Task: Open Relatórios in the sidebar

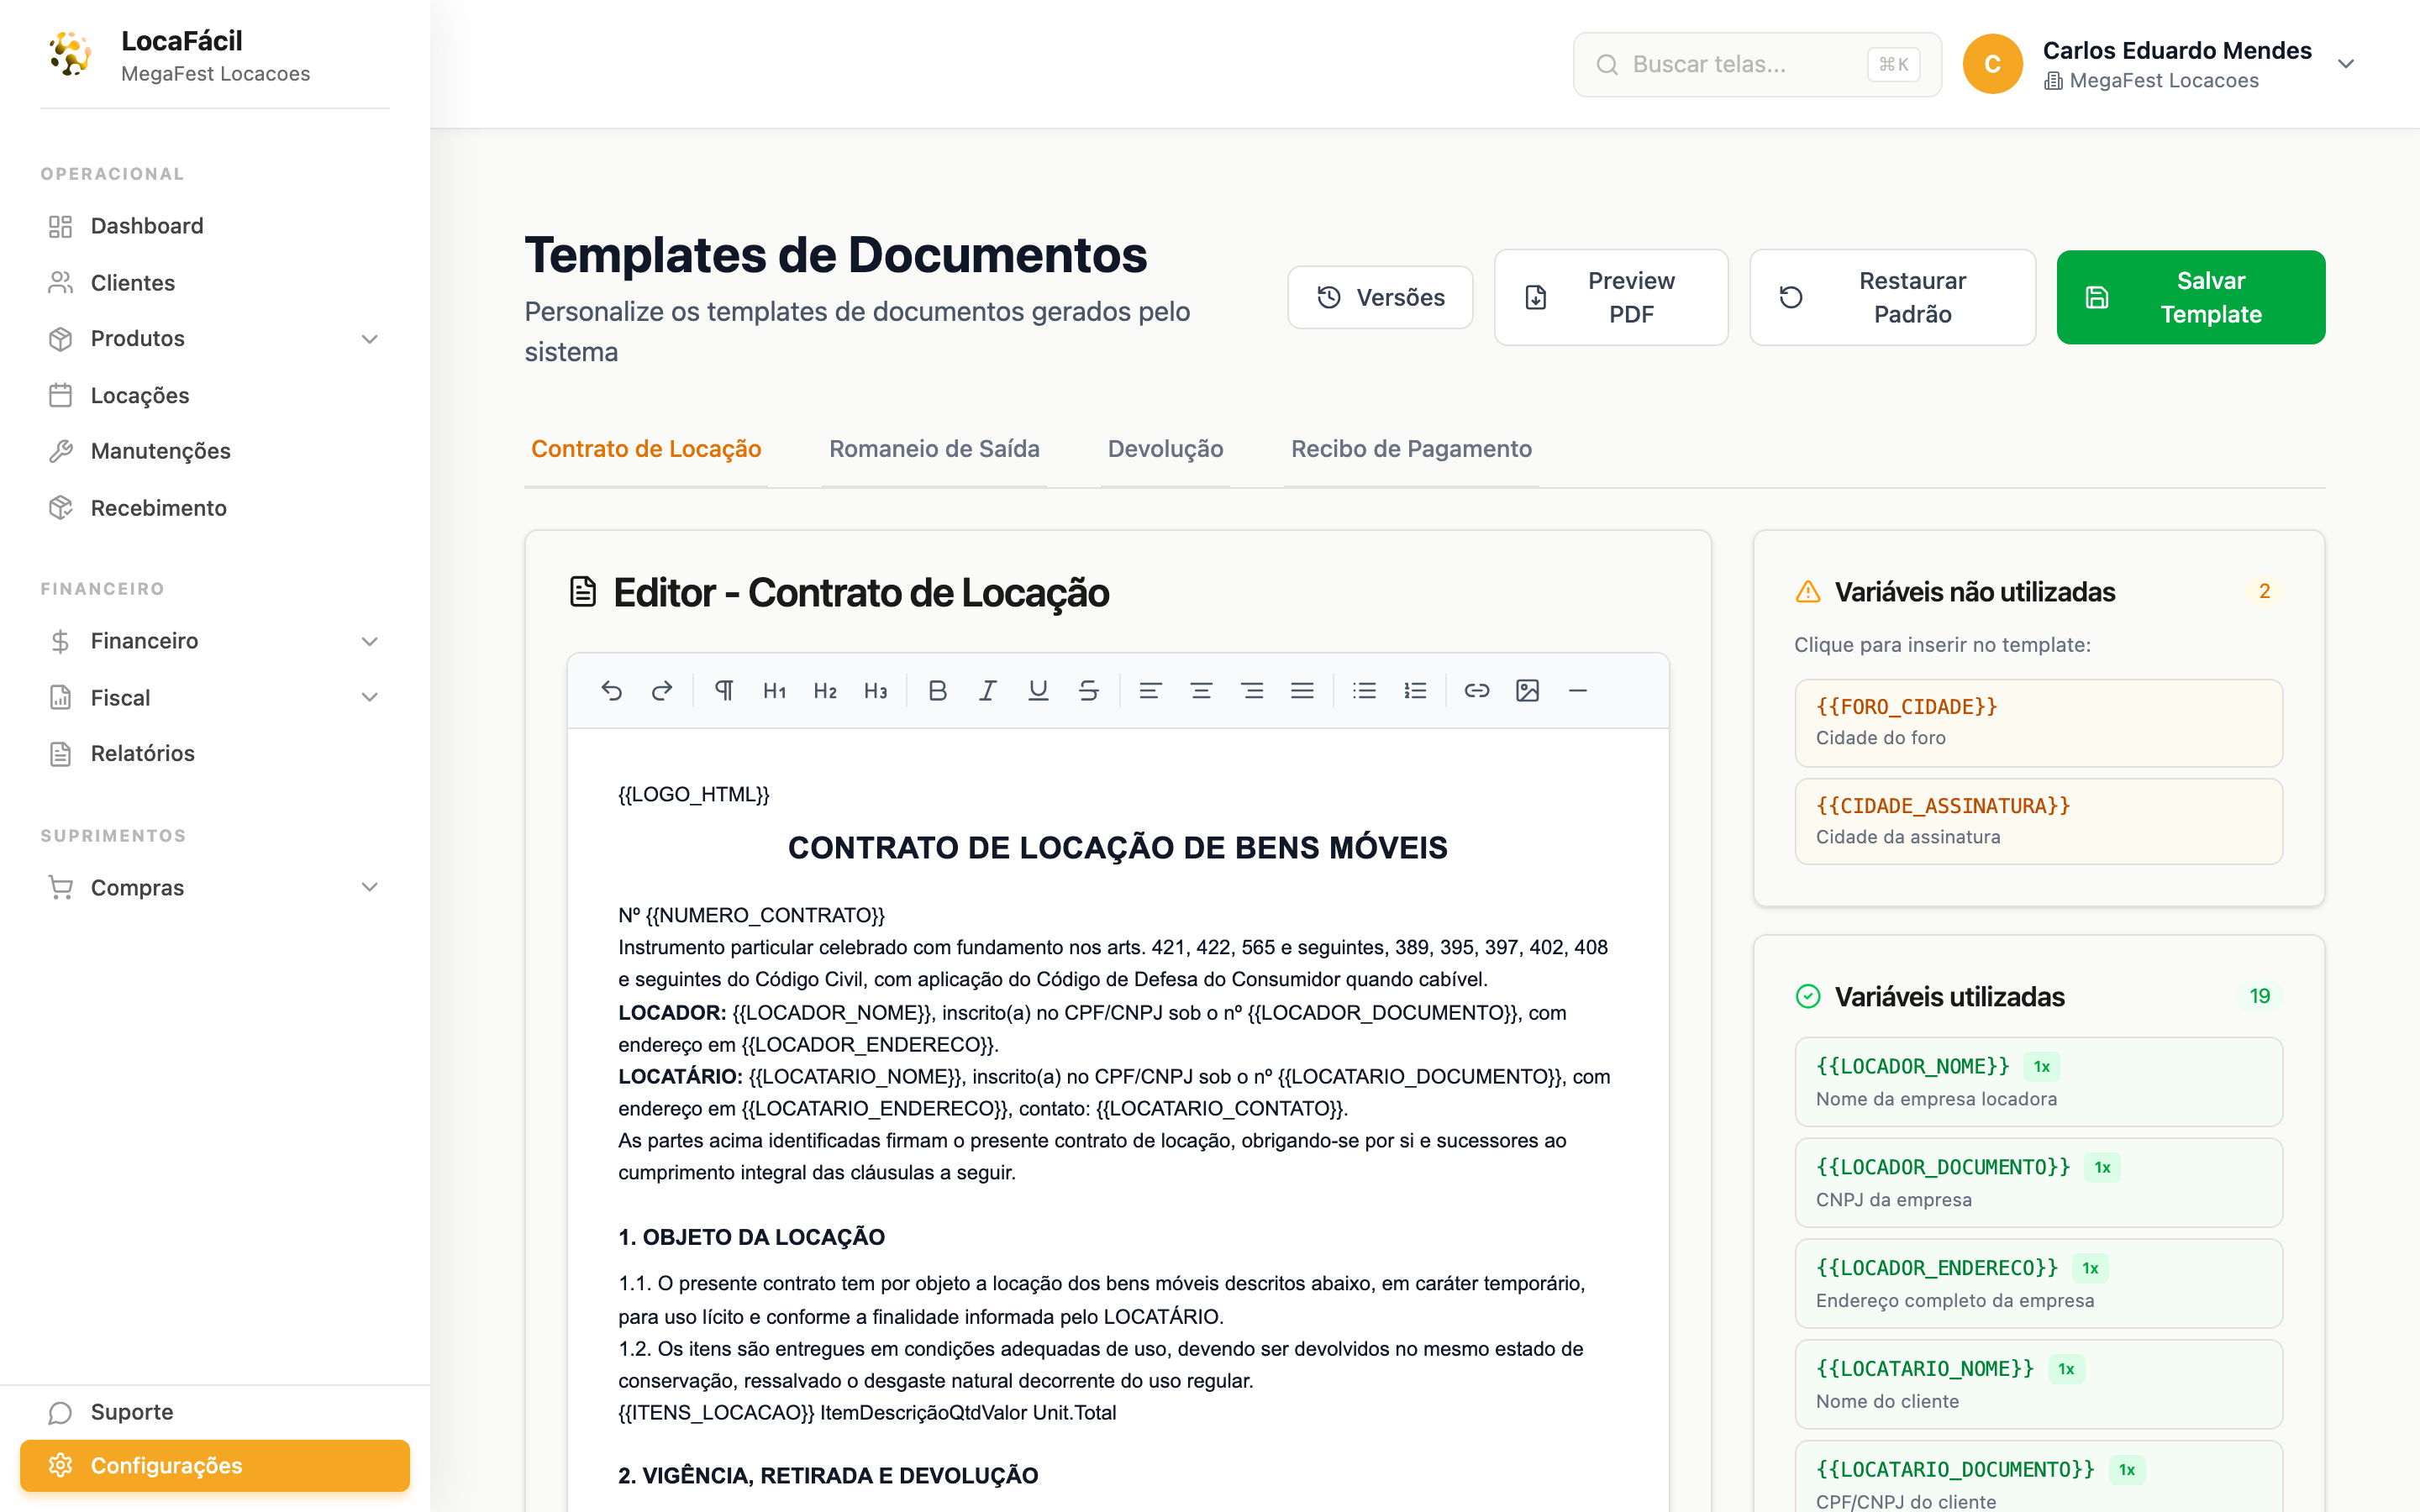Action: [215, 753]
